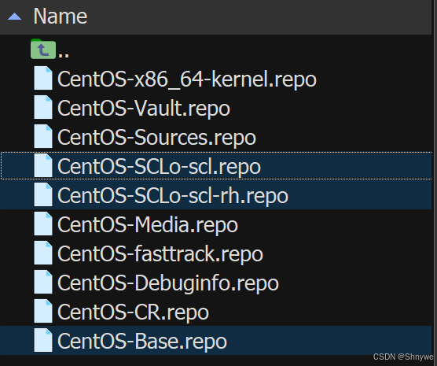Click the CentOS-CR.repo file icon
The width and height of the screenshot is (437, 366).
(43, 311)
